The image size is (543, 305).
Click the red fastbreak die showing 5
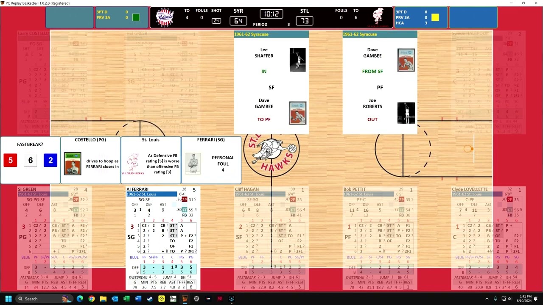[x=11, y=161]
